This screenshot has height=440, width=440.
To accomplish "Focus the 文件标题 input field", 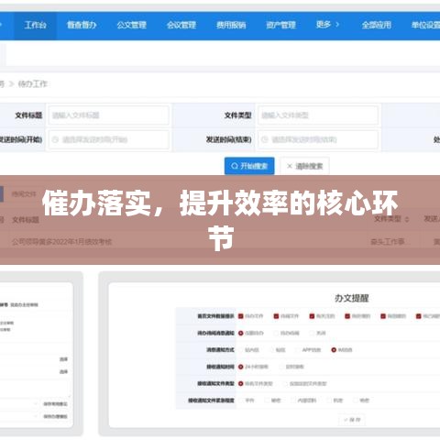I will 109,115.
